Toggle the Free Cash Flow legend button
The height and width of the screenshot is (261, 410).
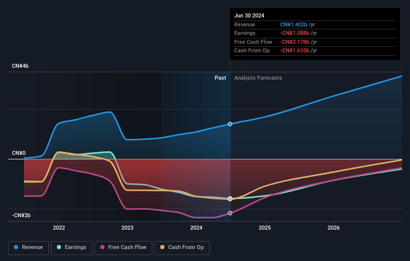(123, 248)
